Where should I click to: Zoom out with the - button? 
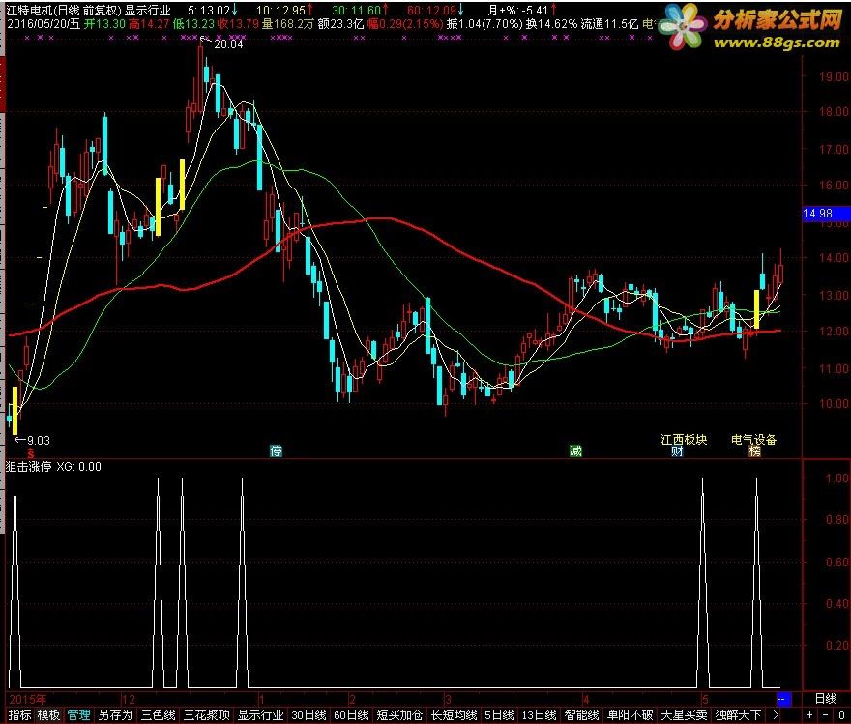[827, 714]
